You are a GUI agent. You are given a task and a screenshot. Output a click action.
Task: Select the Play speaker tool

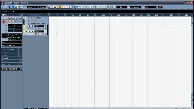click(103, 7)
